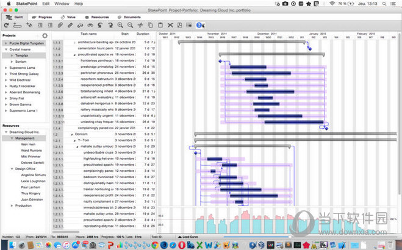Image resolution: width=402 pixels, height=250 pixels.
Task: Click the zoom in magnifier icon
Action: (x=120, y=25)
